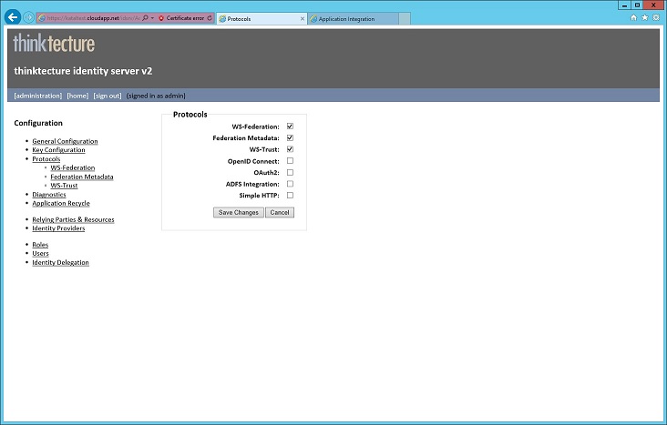
Task: Minimize the browser window
Action: point(624,5)
